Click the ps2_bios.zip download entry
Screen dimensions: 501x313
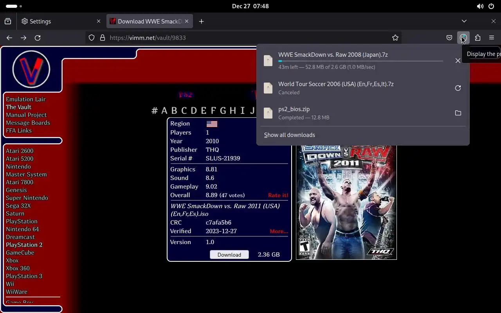(363, 113)
